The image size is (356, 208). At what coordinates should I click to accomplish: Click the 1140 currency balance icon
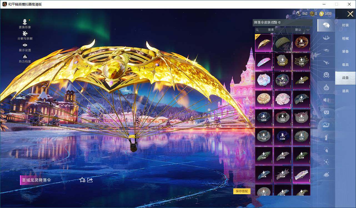[x=299, y=14]
